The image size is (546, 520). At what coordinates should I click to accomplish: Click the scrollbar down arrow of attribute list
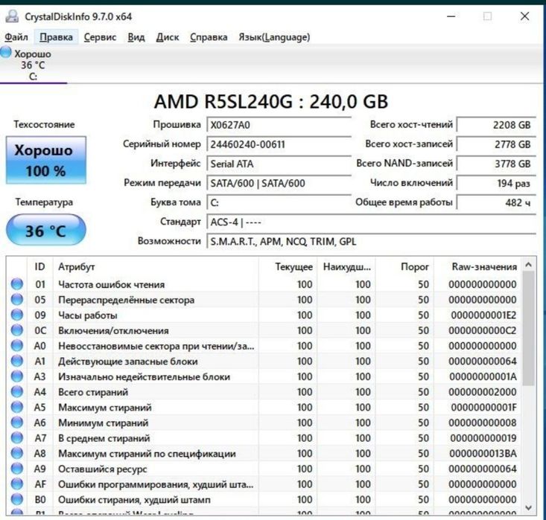(x=528, y=508)
